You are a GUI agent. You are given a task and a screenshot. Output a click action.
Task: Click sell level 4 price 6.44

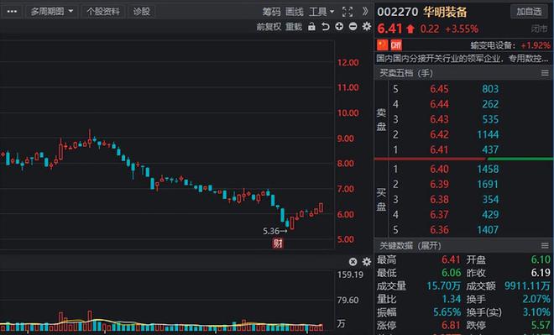tap(439, 104)
